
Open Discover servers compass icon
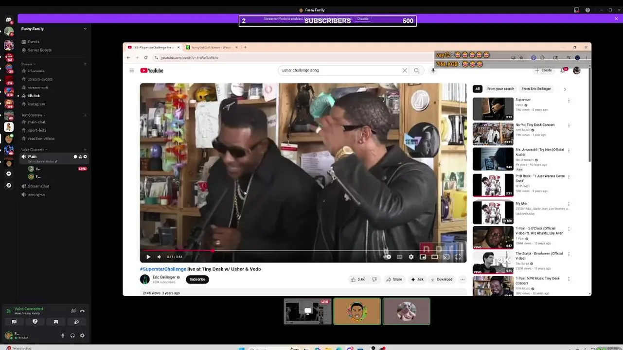click(9, 185)
